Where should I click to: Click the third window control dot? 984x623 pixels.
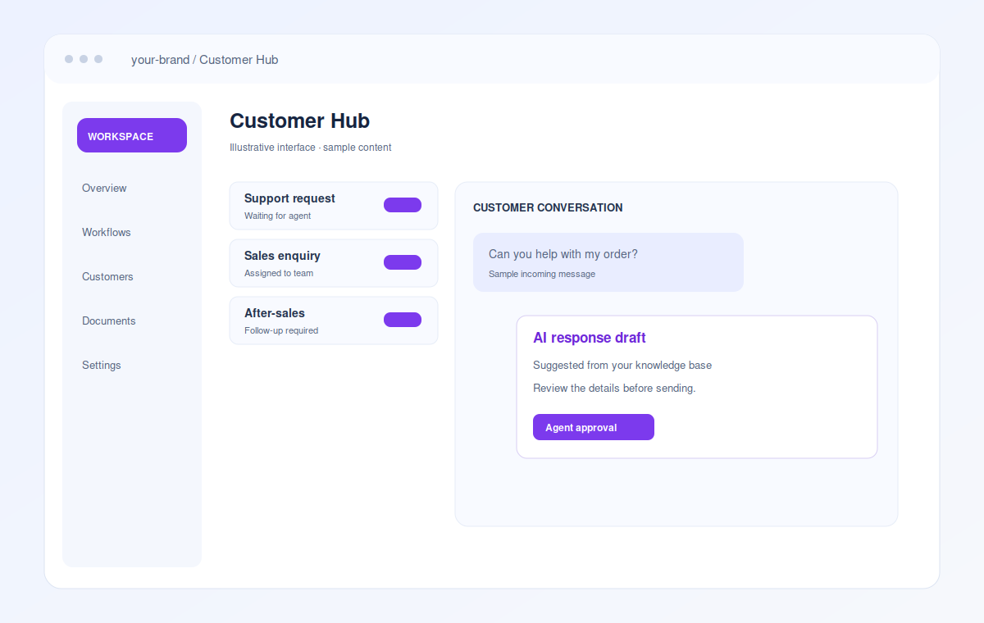click(98, 59)
